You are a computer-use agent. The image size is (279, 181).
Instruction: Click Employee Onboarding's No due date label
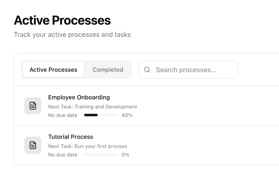click(63, 115)
